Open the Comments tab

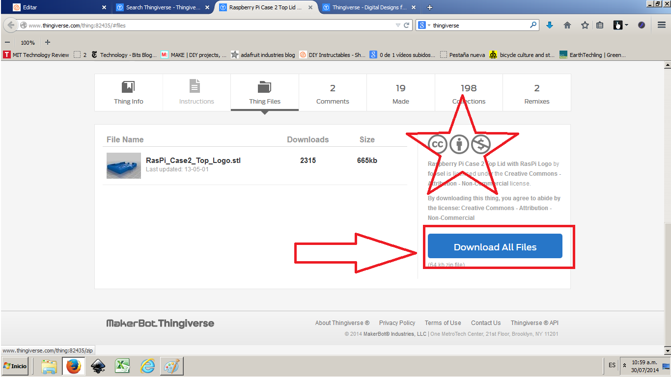click(x=333, y=93)
